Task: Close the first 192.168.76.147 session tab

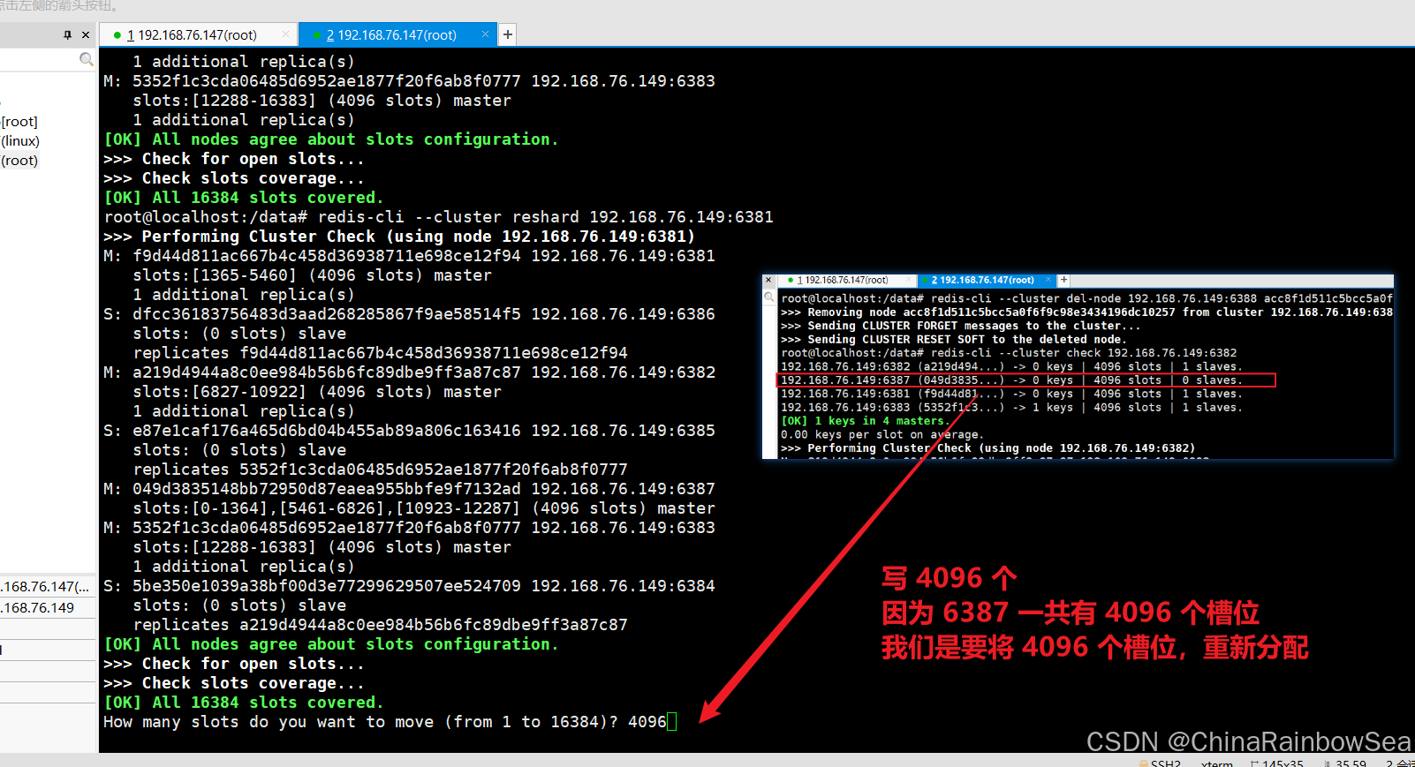Action: pos(285,34)
